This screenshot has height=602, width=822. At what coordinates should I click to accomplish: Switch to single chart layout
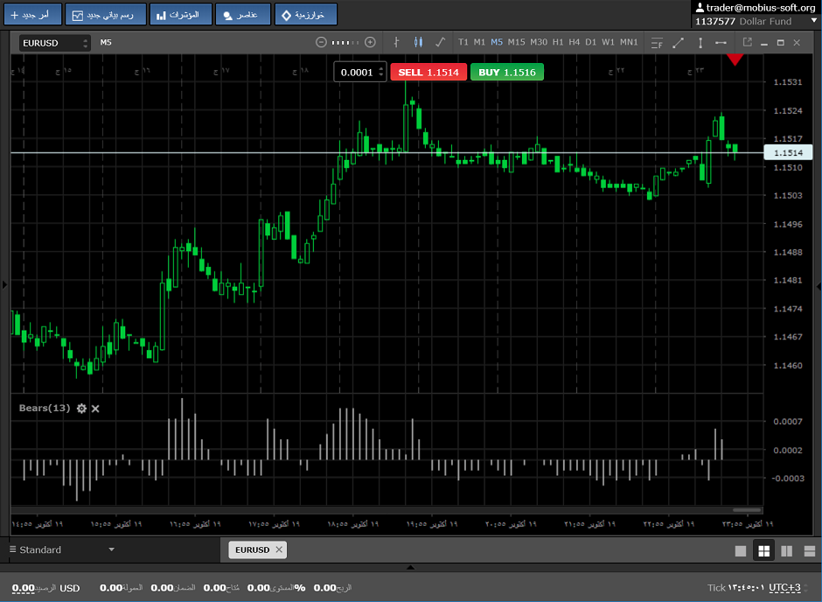[741, 550]
